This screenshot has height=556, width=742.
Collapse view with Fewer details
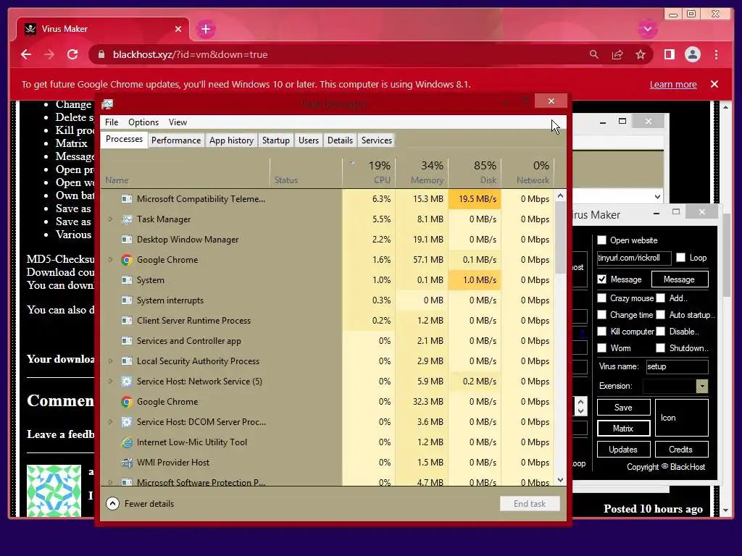140,504
